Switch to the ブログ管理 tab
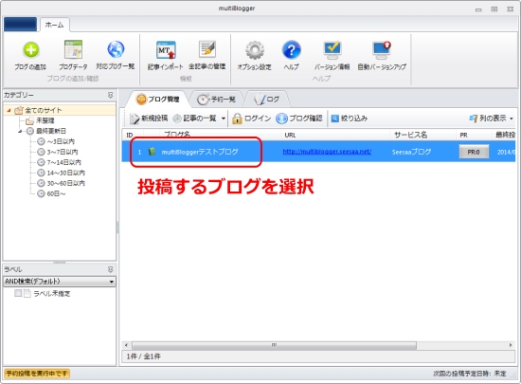 [x=158, y=99]
